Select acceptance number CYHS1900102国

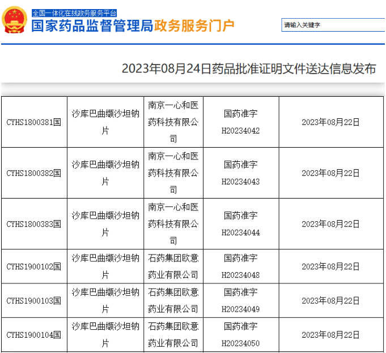(33, 266)
